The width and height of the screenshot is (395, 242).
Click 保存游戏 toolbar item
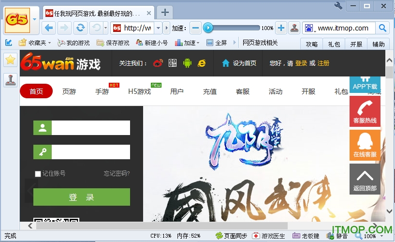coord(113,43)
